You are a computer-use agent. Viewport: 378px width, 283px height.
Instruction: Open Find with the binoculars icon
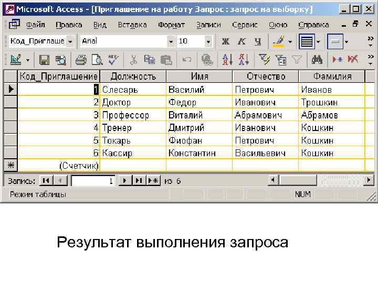(x=317, y=60)
